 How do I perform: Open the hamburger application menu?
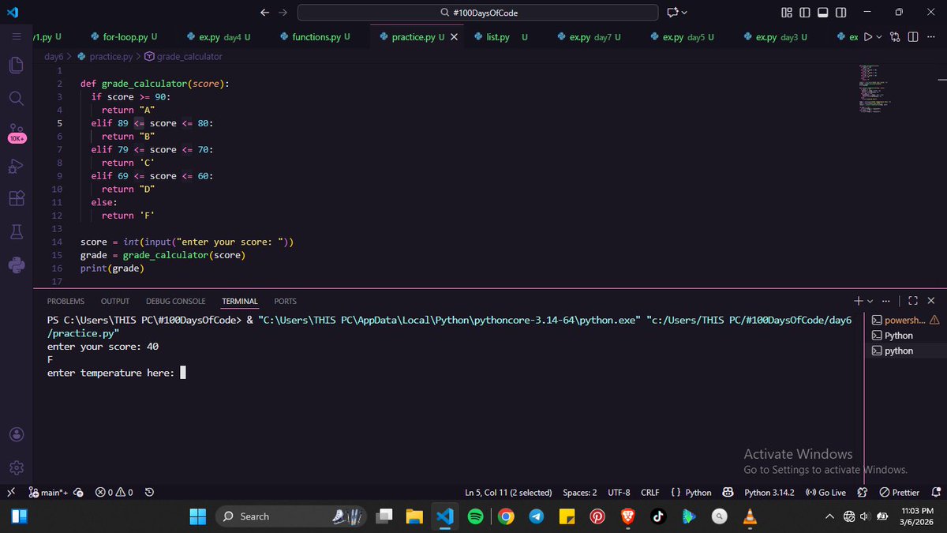click(x=17, y=37)
